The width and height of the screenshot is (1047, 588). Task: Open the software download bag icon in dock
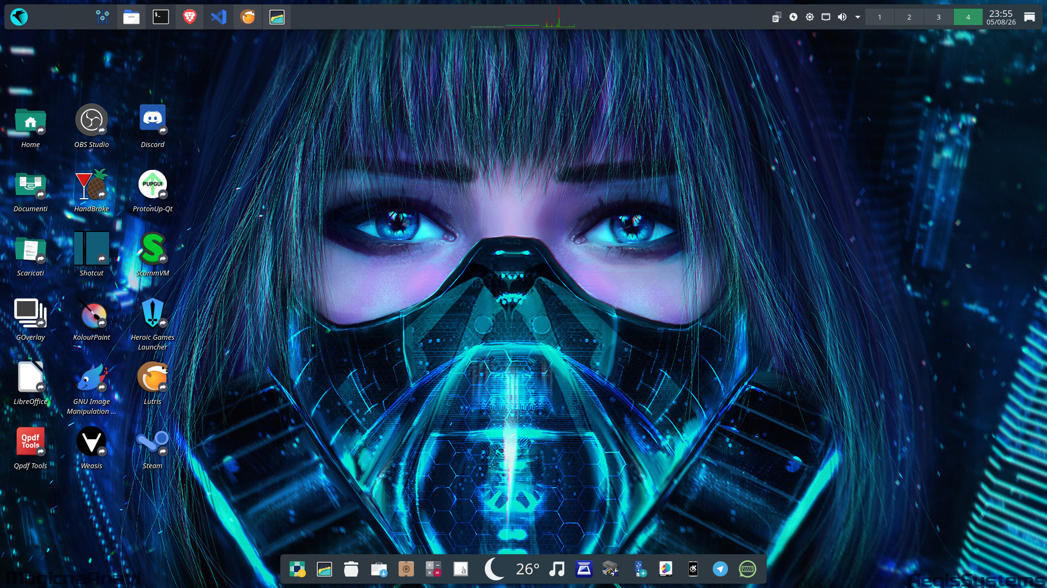[379, 569]
